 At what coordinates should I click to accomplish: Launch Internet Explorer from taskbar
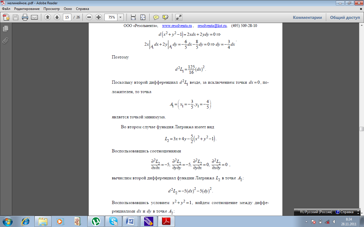pyautogui.click(x=25, y=221)
